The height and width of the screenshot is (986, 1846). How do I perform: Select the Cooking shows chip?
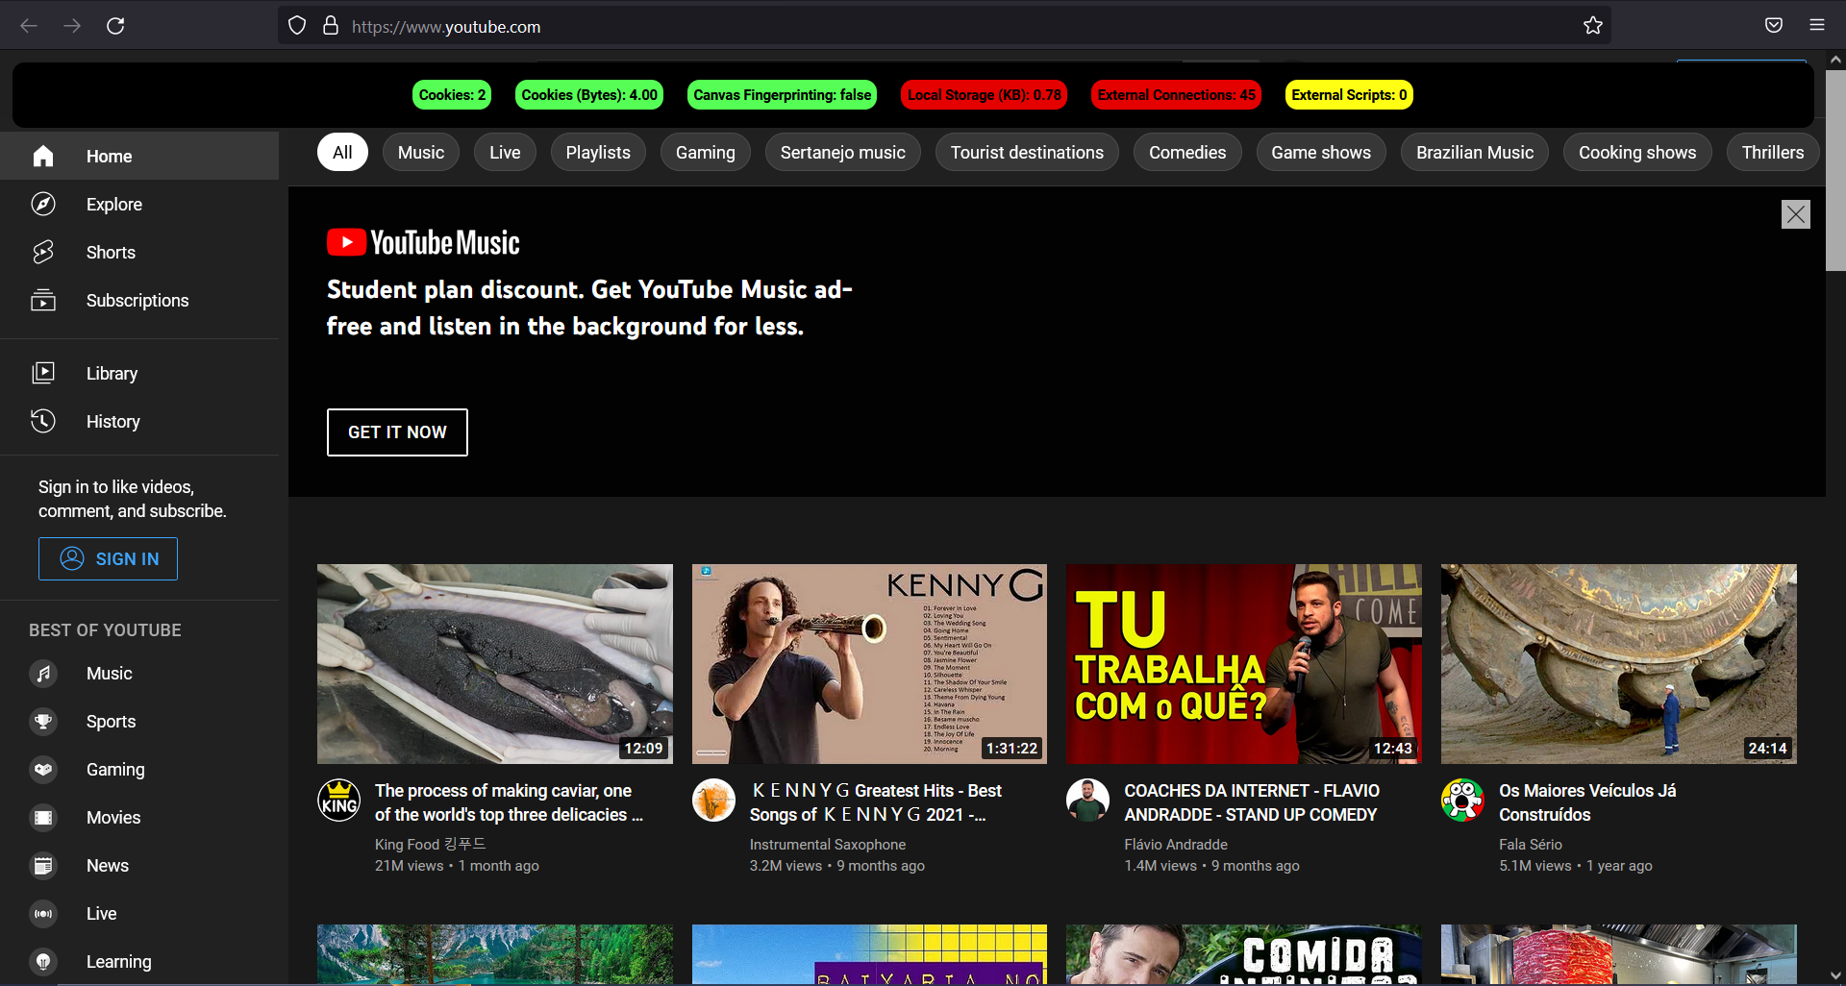click(1637, 152)
